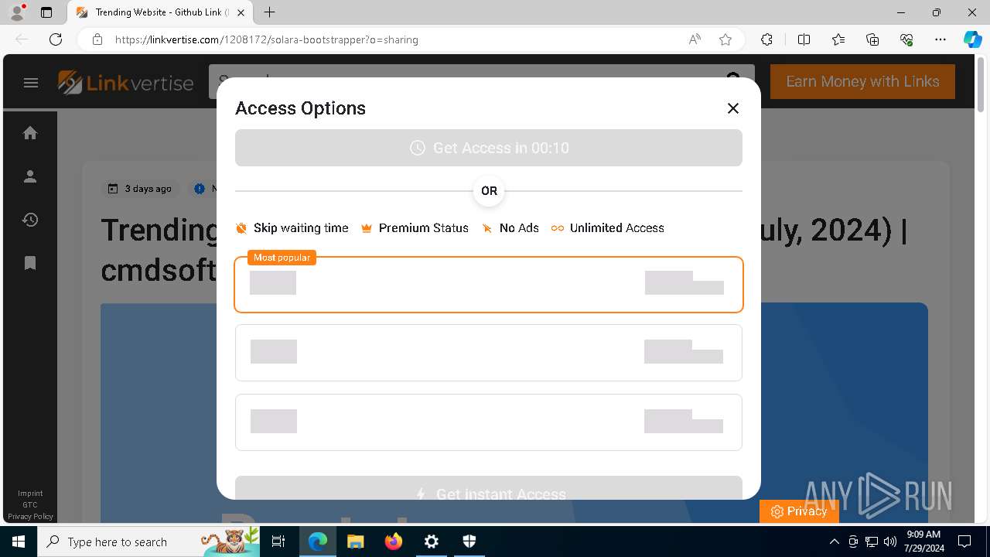Click the Linkvertise search field

click(481, 81)
